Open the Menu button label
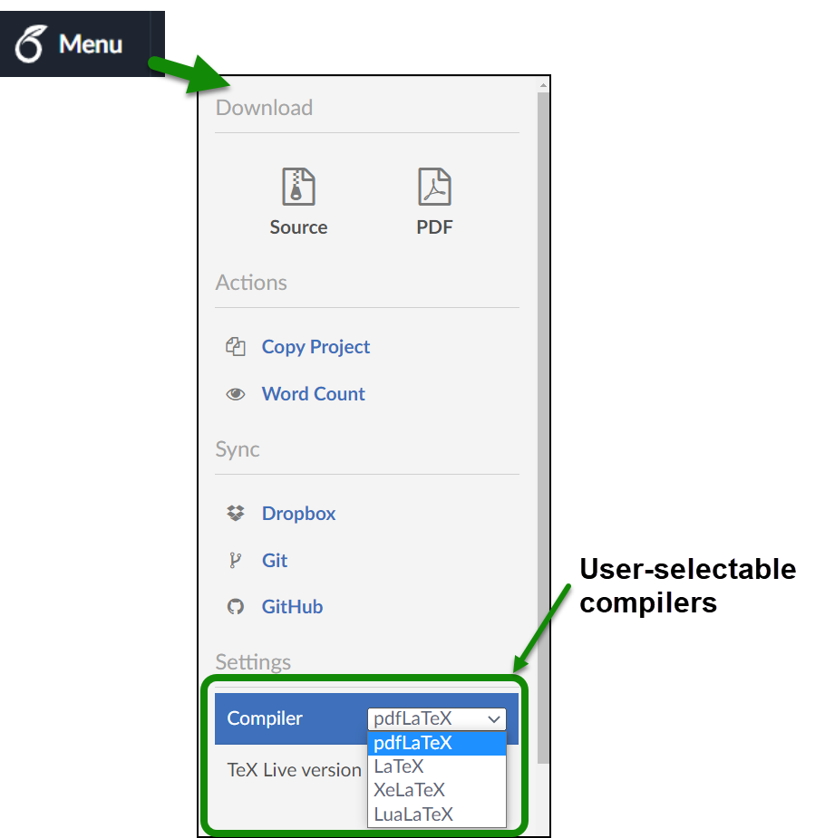The width and height of the screenshot is (825, 838). (91, 43)
